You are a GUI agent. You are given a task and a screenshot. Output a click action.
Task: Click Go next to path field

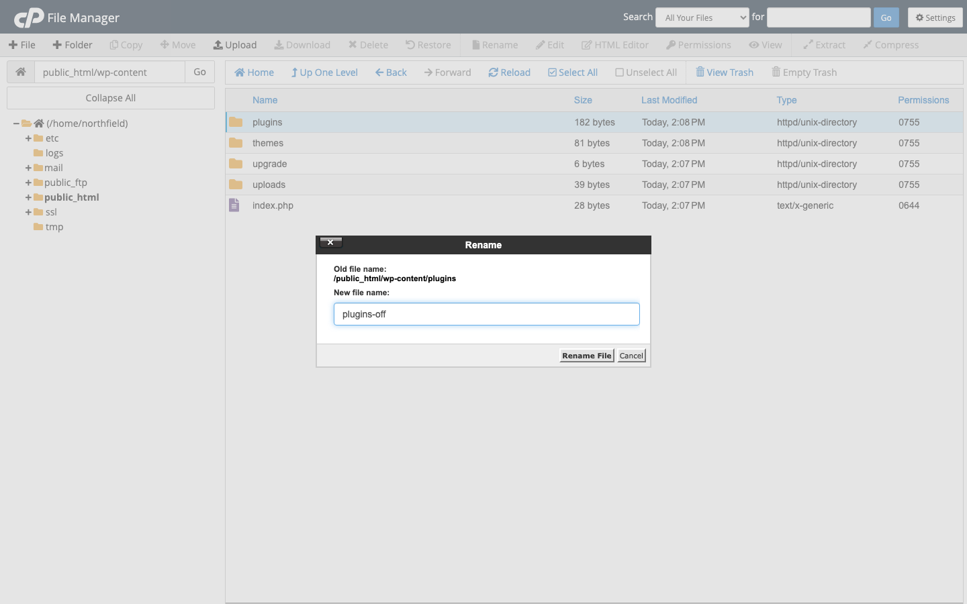coord(199,72)
